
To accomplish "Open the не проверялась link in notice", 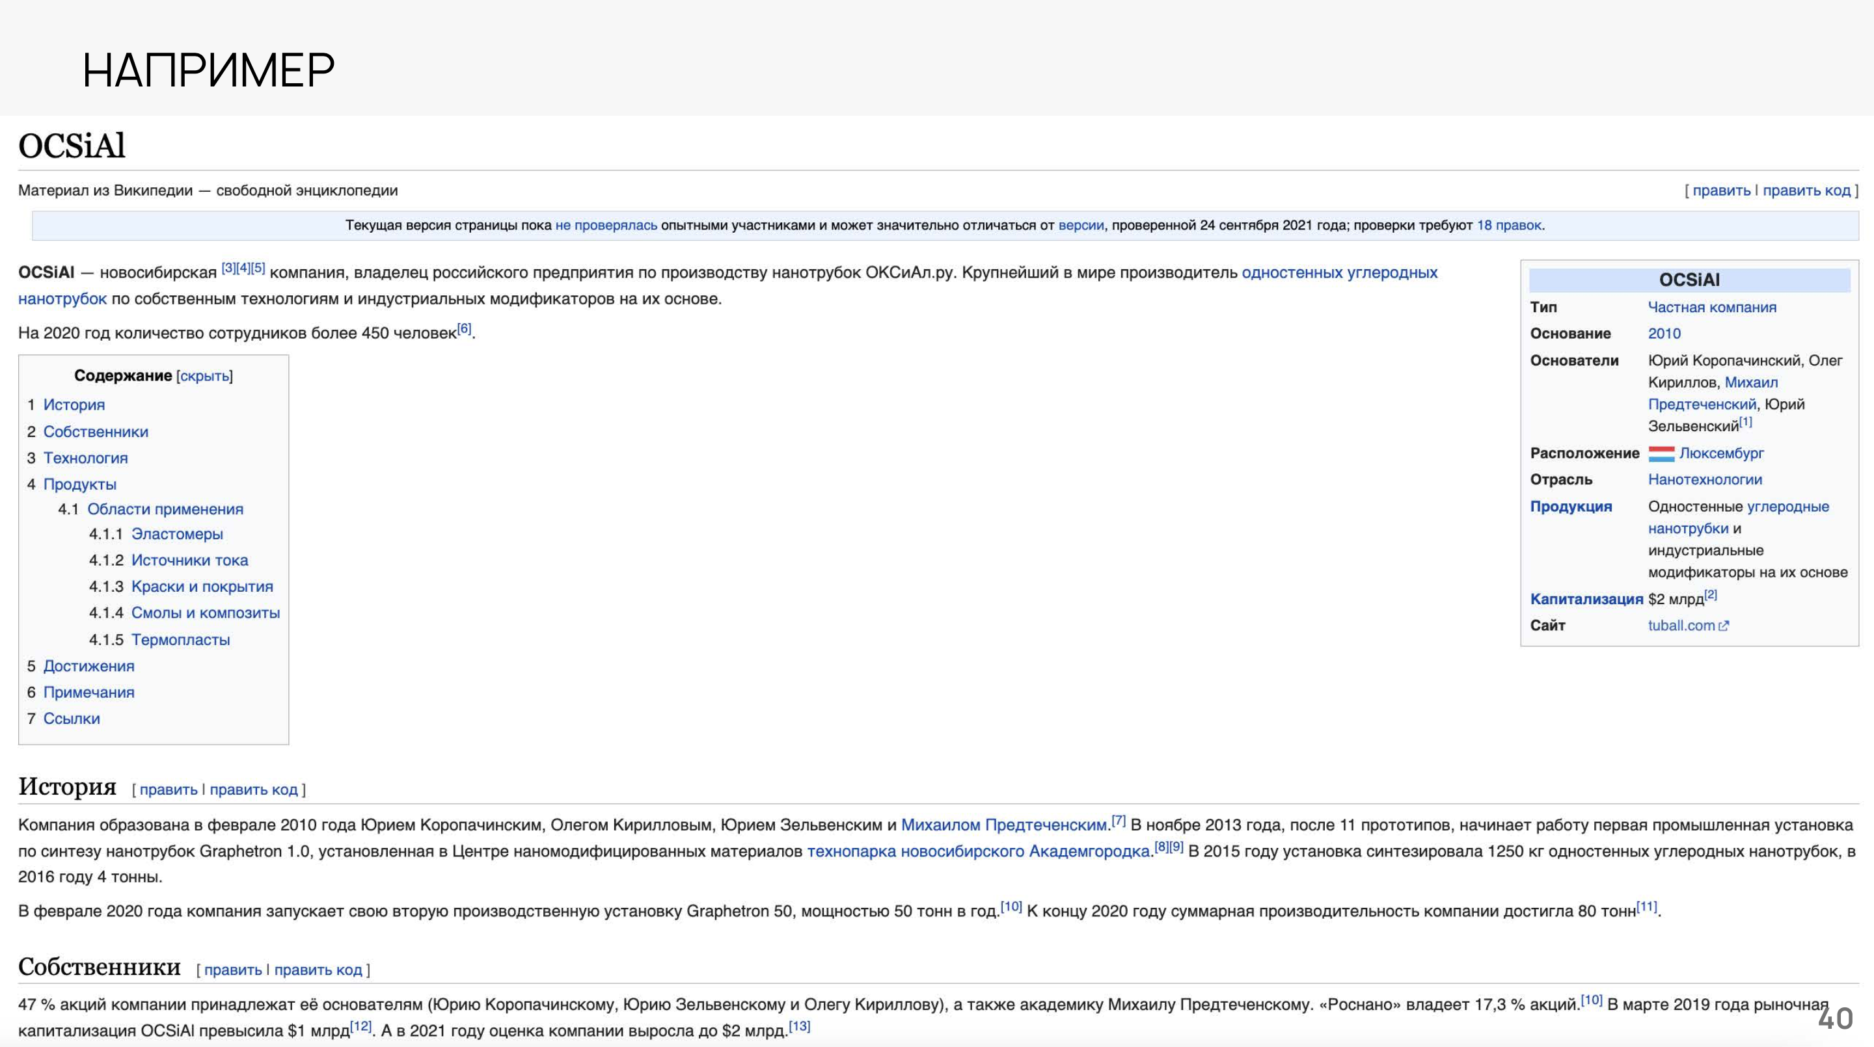I will [606, 226].
